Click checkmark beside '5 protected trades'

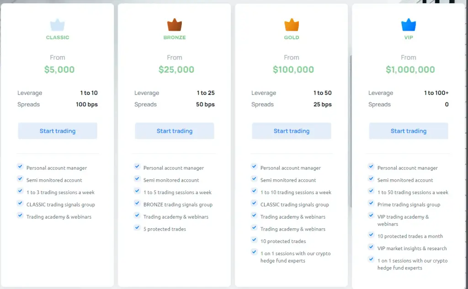coord(137,227)
